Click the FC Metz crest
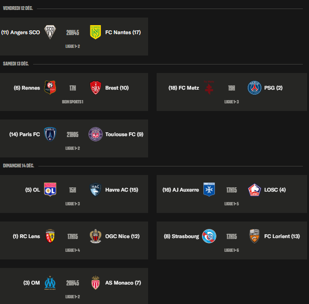Image resolution: width=309 pixels, height=304 pixels. [209, 88]
